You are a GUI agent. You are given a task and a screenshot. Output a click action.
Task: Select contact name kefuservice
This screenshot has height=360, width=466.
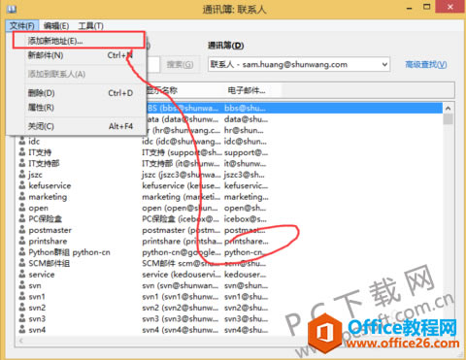(x=50, y=185)
